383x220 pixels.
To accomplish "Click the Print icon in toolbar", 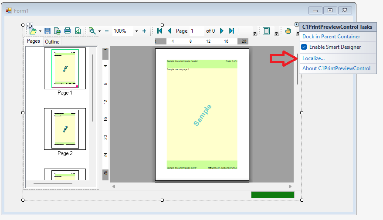I will coord(68,31).
